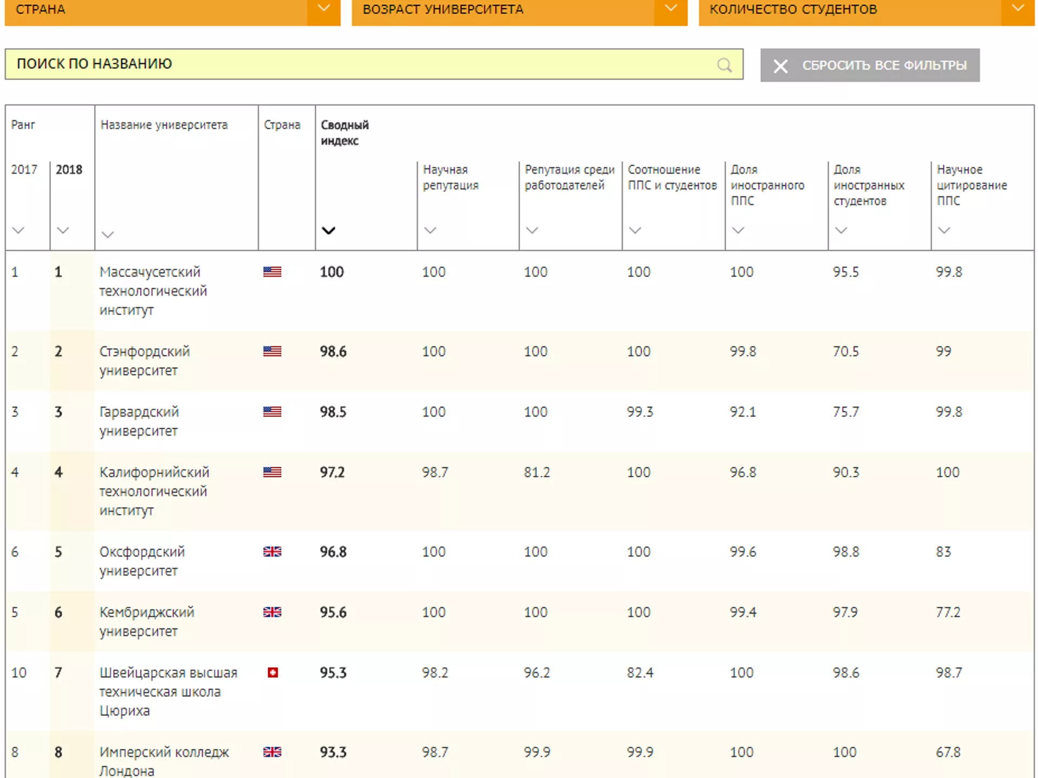The image size is (1038, 778).
Task: Click overall index 95.6 for Cambridge
Action: [x=333, y=613]
